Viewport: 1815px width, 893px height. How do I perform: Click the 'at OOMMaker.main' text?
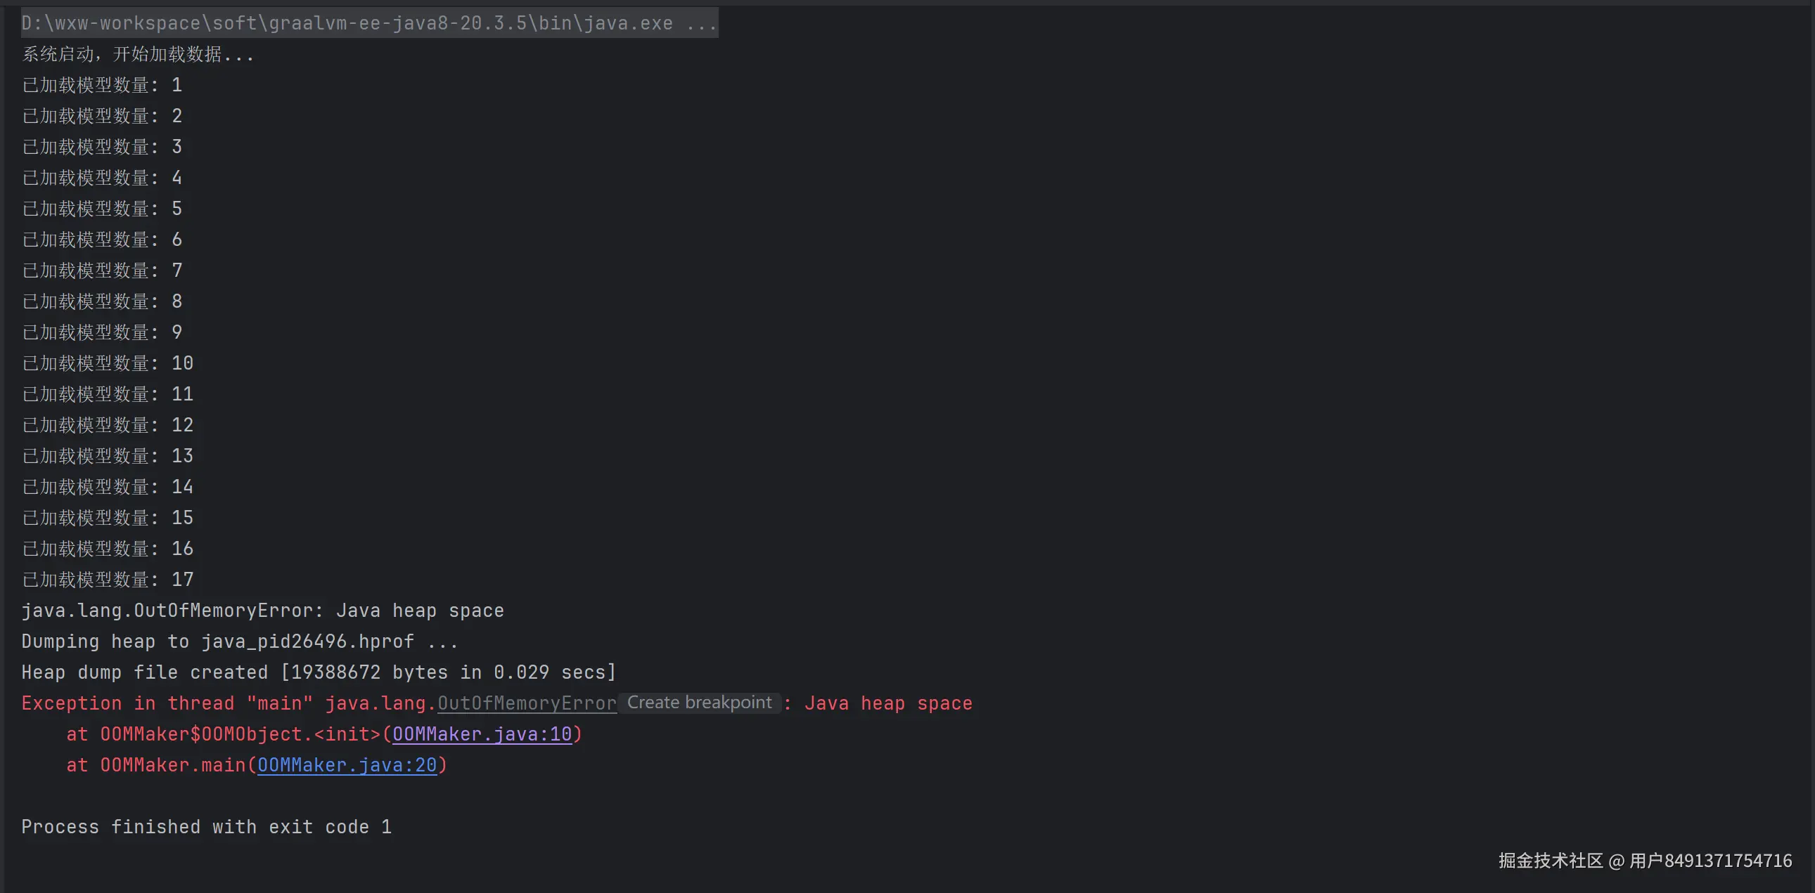point(155,765)
